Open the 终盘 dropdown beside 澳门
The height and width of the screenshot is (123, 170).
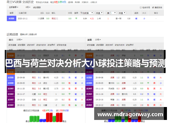(x=122, y=13)
